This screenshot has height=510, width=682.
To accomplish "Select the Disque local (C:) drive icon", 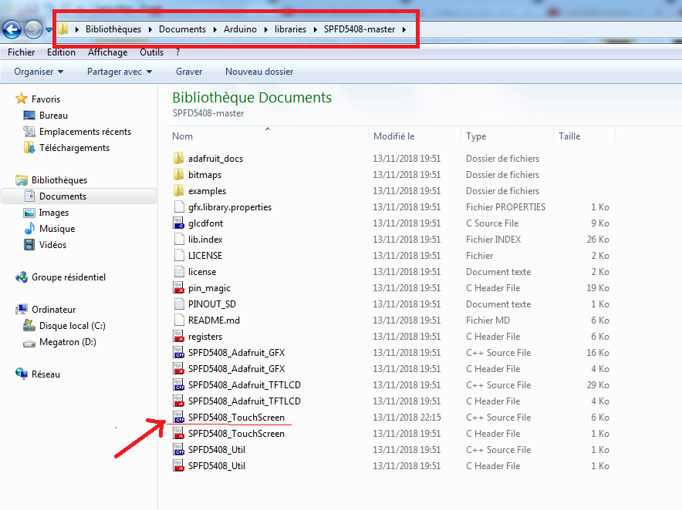I will [x=29, y=326].
